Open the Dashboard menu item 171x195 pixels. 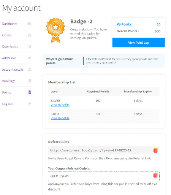tap(10, 24)
